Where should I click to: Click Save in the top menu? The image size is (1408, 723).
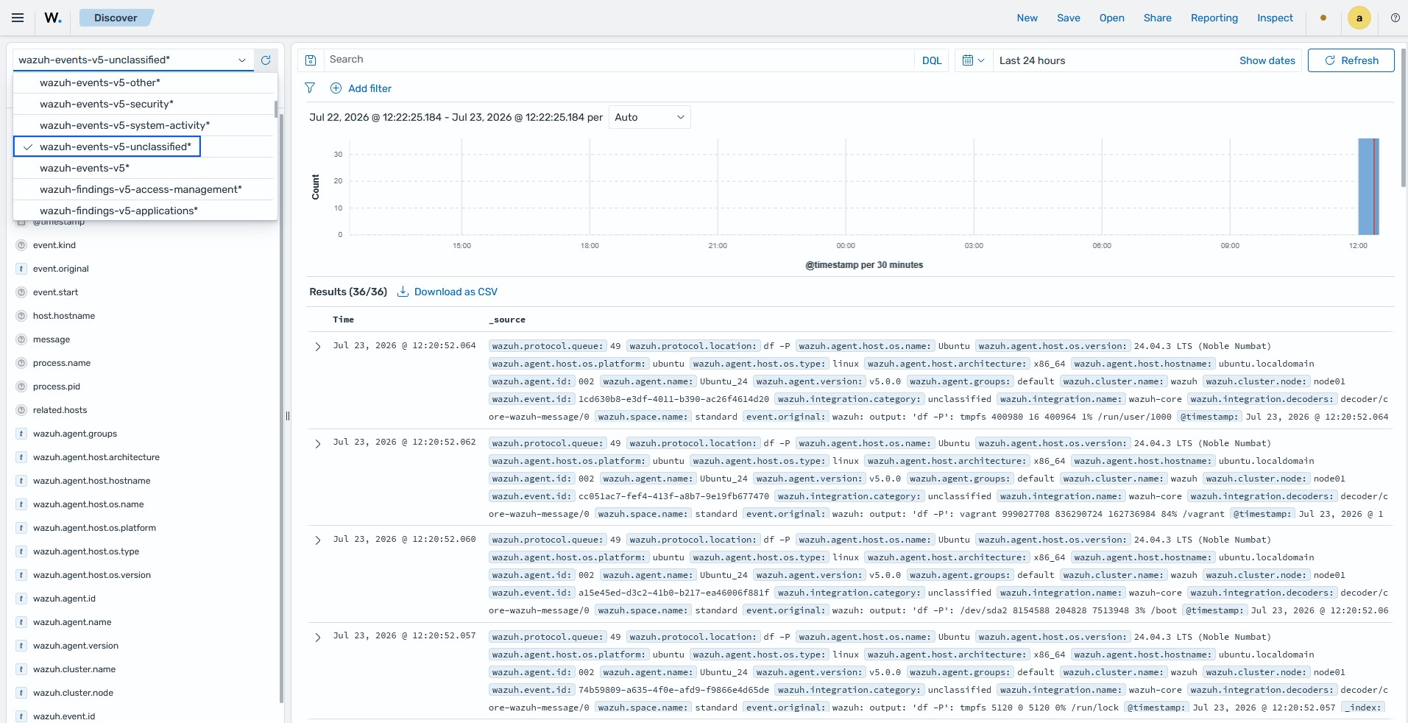click(x=1068, y=18)
